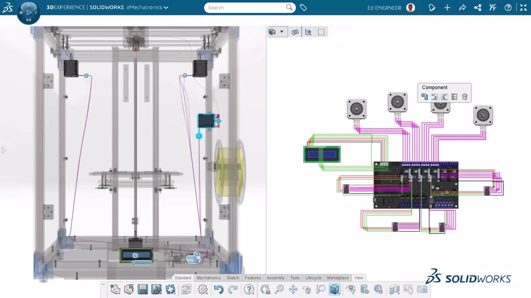This screenshot has height=298, width=531.
Task: Rotate component 90° clockwise
Action: click(x=445, y=97)
